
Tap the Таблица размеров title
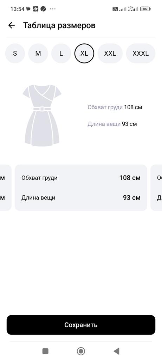coord(59,25)
